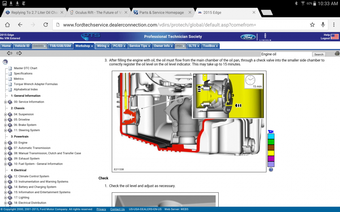340x212 pixels.
Task: Tap the microphone voice search icon
Action: [x=323, y=25]
